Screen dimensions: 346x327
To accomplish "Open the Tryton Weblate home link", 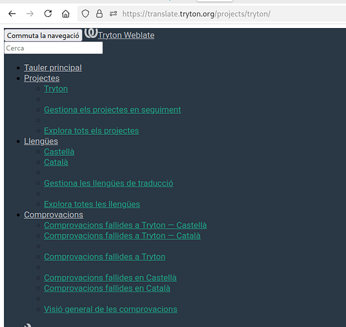I will (126, 35).
